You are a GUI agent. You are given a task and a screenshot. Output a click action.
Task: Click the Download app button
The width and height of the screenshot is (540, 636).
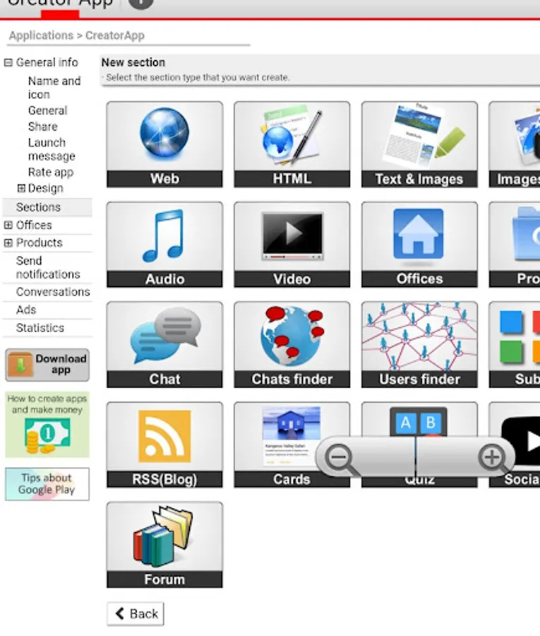pyautogui.click(x=47, y=365)
